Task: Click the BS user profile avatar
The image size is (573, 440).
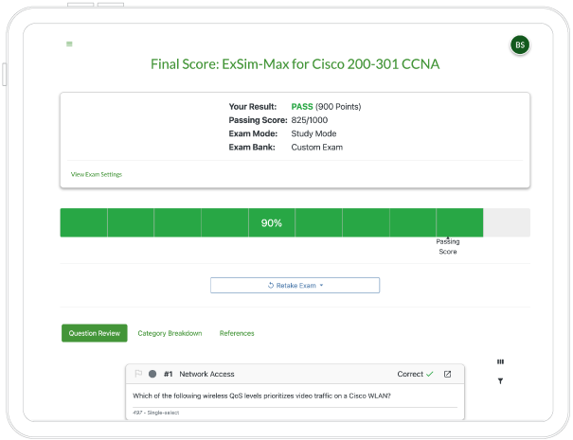Action: (x=519, y=44)
